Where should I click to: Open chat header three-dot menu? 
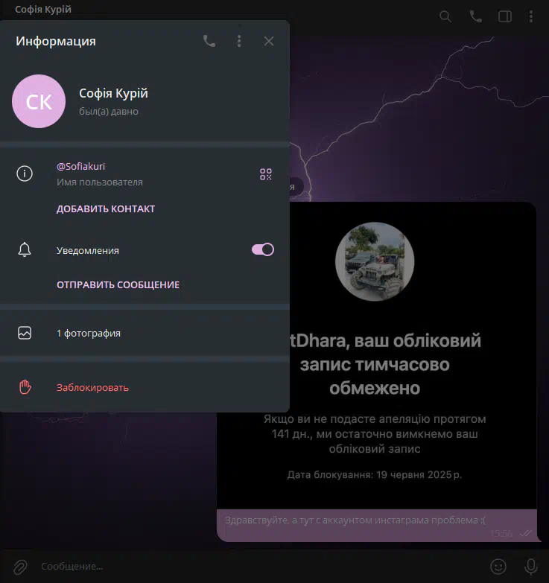pyautogui.click(x=531, y=16)
